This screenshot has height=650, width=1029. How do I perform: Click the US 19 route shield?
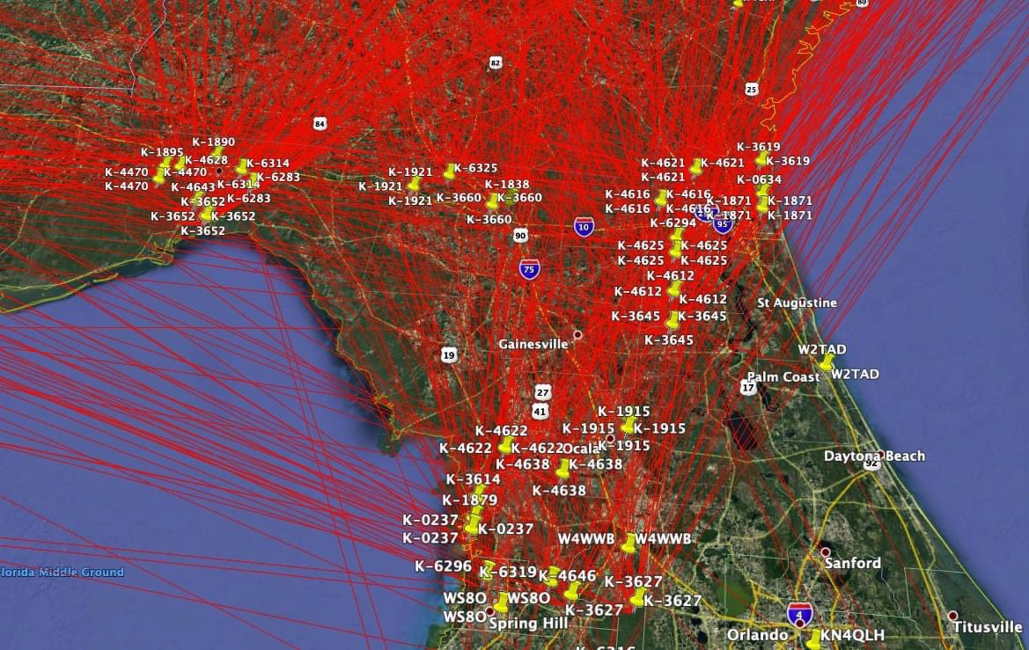point(448,355)
